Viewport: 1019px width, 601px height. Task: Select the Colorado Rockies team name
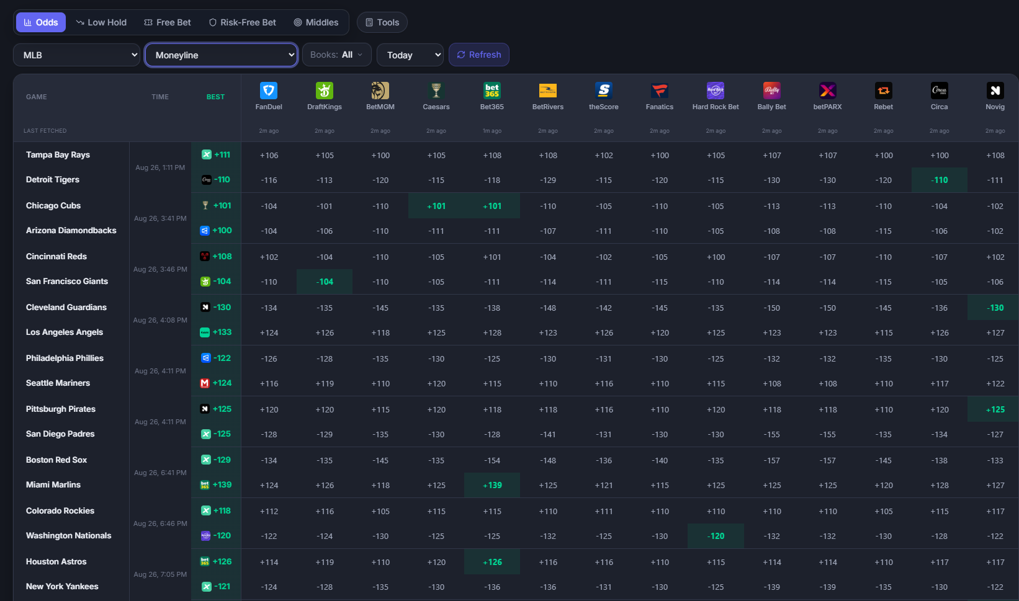click(60, 510)
